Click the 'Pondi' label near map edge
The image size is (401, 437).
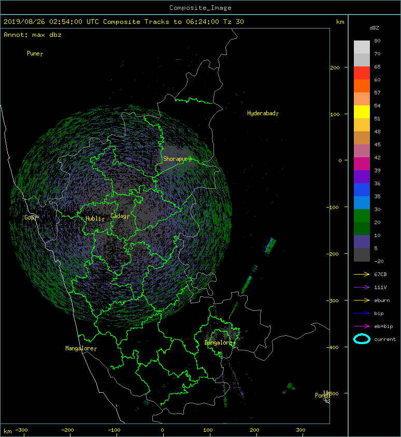pos(322,395)
